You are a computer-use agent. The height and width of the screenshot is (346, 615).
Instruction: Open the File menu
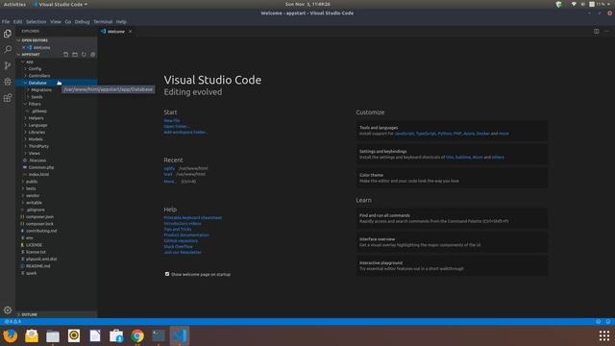pyautogui.click(x=6, y=21)
